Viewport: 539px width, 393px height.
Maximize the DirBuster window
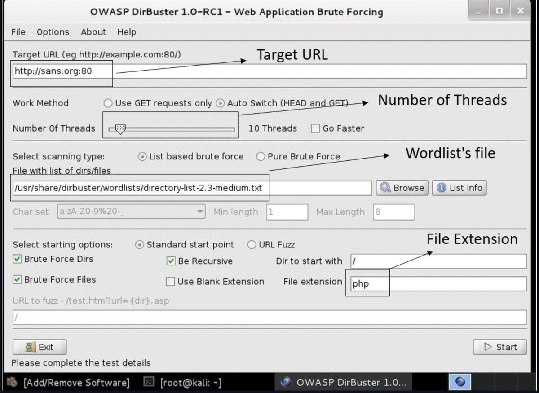click(499, 11)
